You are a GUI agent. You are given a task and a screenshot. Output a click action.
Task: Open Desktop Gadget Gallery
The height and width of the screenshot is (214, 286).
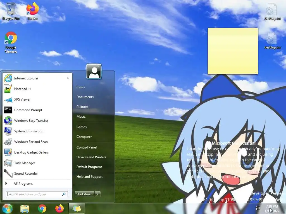tap(37, 152)
